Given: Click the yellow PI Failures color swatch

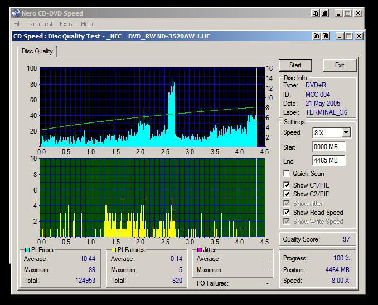Looking at the screenshot, I should tap(114, 250).
